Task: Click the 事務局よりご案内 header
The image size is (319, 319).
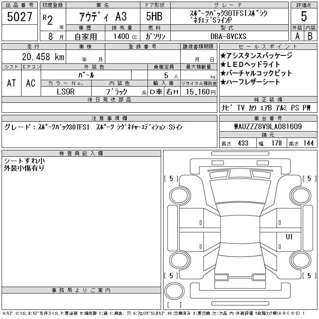Action: point(81,290)
